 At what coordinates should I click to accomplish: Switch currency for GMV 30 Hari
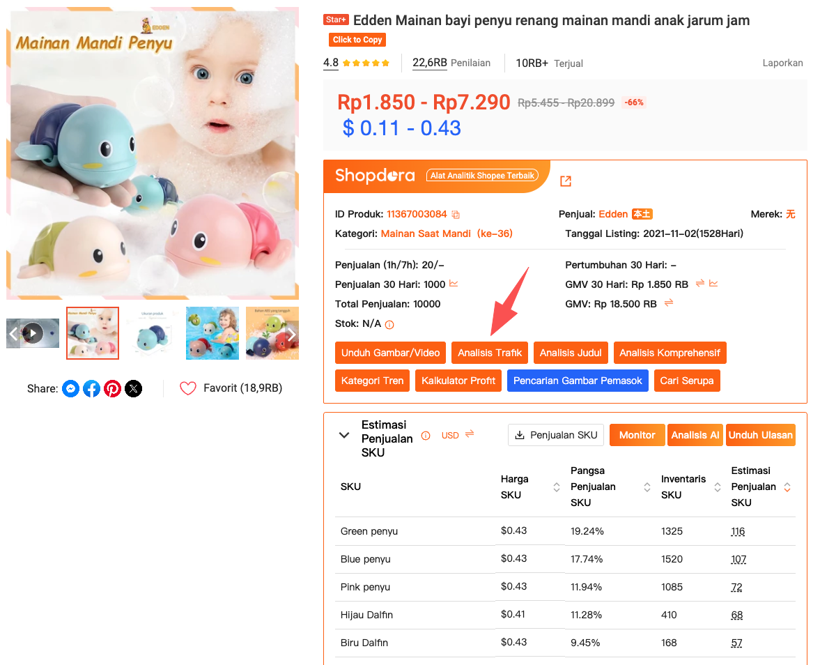[699, 283]
